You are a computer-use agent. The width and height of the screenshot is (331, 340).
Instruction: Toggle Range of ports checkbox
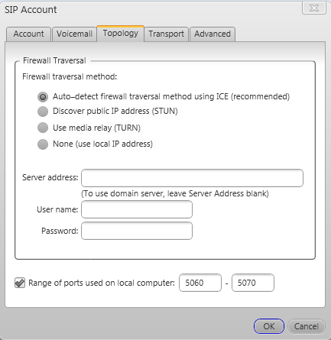[20, 283]
